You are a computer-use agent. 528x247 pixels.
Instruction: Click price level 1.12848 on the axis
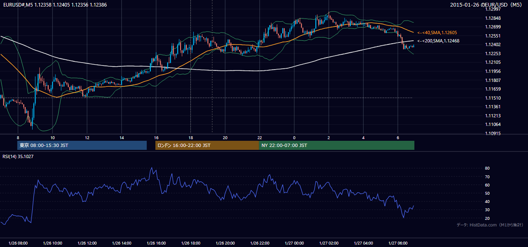[493, 18]
